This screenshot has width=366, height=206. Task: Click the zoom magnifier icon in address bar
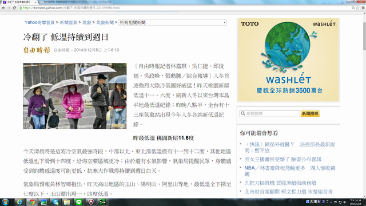353,8
